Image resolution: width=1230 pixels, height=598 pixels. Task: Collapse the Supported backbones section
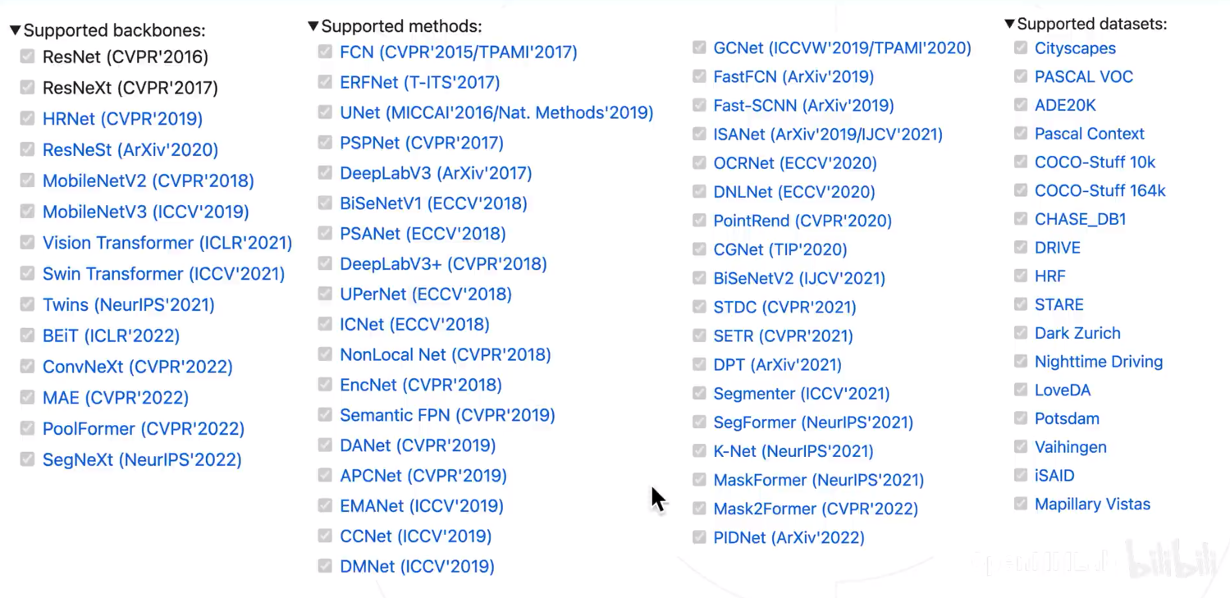(x=14, y=30)
